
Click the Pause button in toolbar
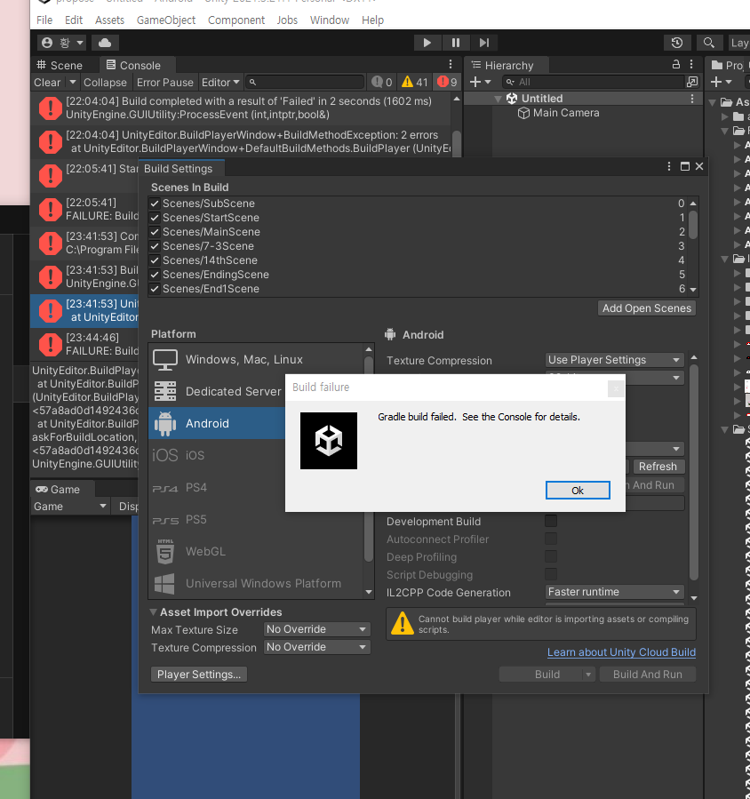(x=456, y=43)
